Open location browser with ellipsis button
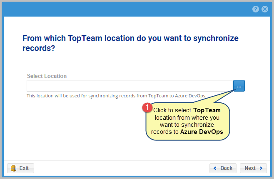 pyautogui.click(x=239, y=86)
